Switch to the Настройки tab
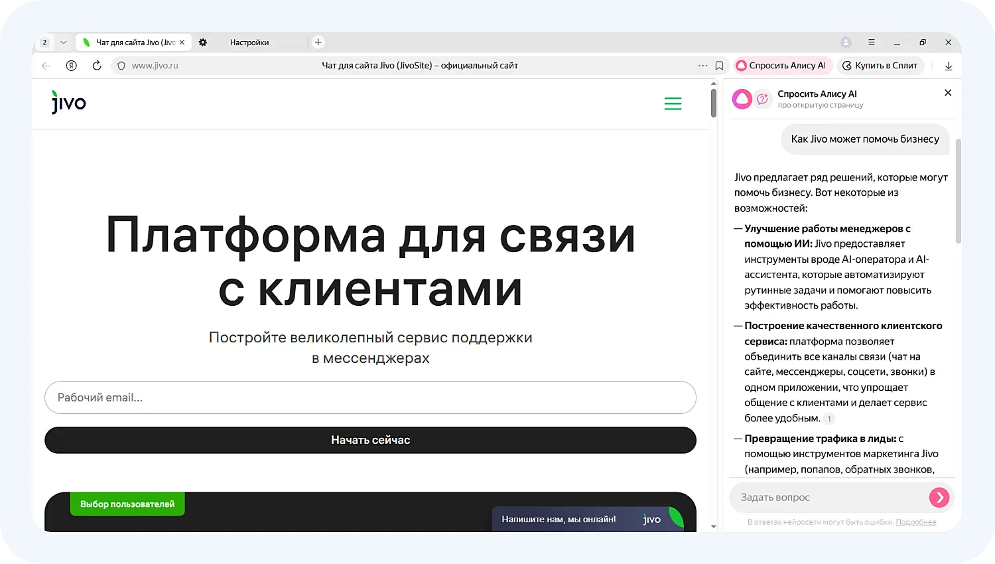 click(x=249, y=42)
